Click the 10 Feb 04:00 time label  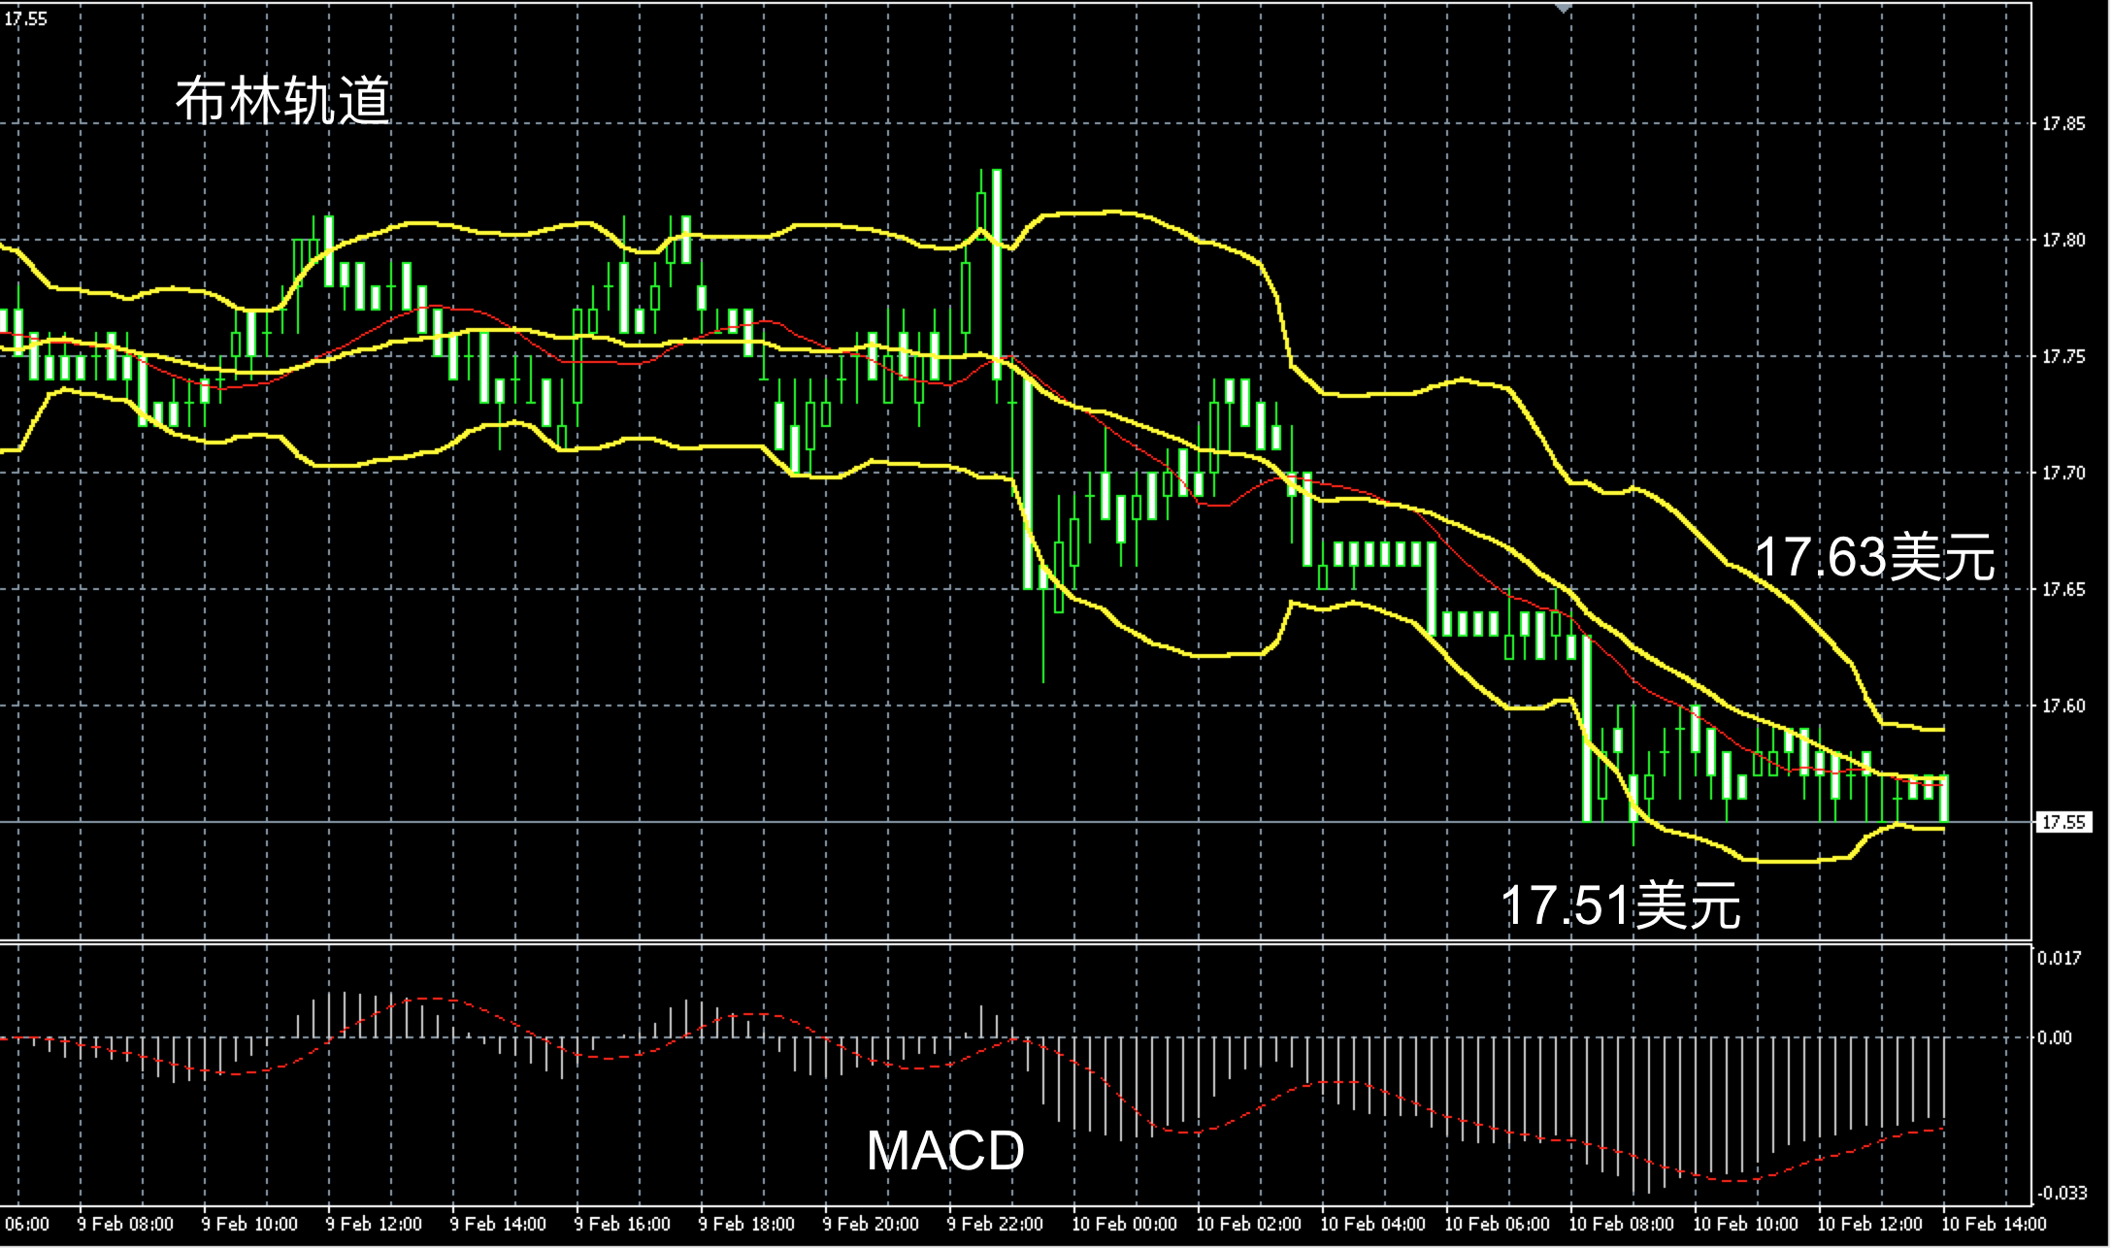click(1372, 1225)
